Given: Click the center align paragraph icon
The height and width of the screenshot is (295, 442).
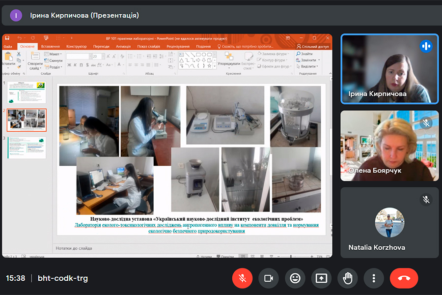Looking at the screenshot, I should [x=136, y=65].
